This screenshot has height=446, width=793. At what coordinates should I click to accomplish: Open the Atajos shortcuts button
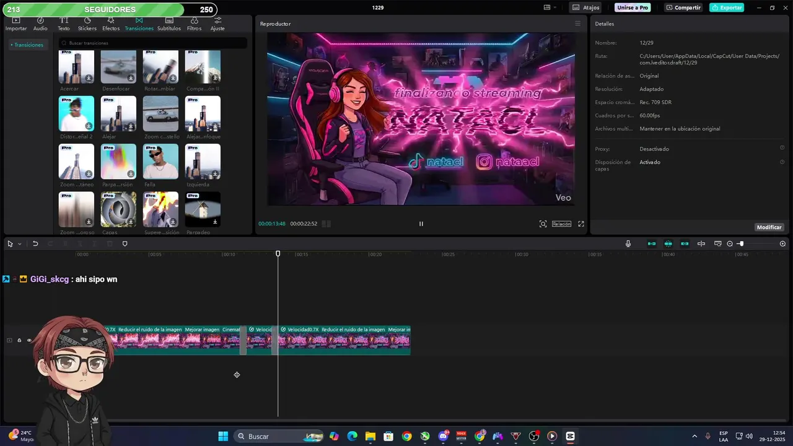point(585,7)
